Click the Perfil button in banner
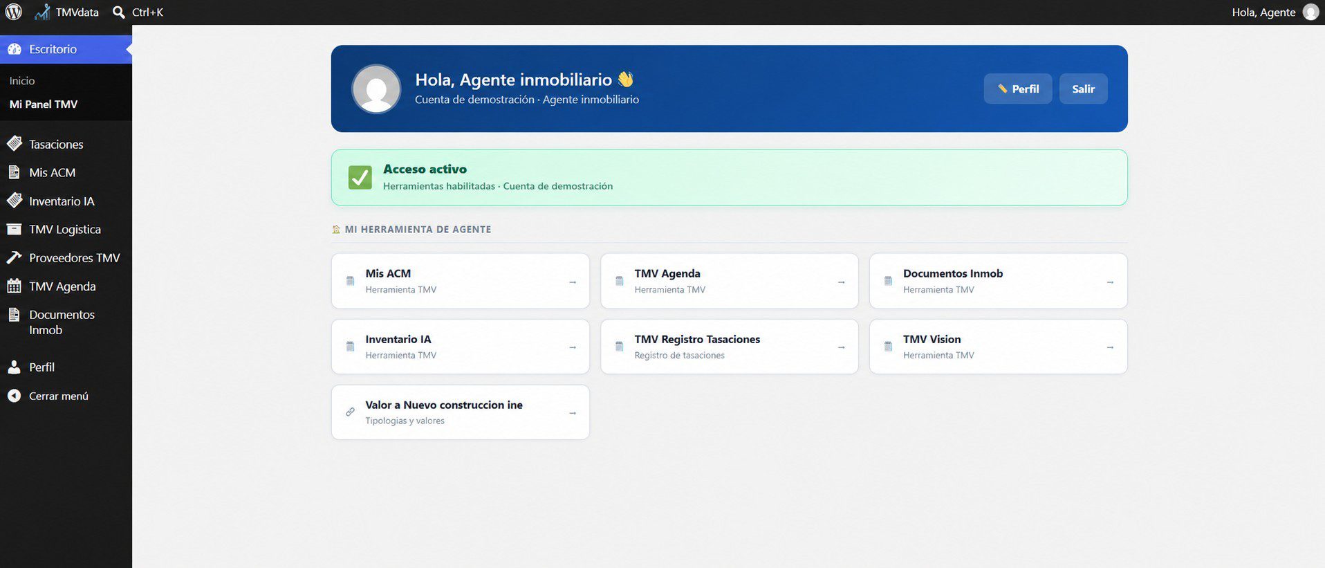 click(1018, 89)
